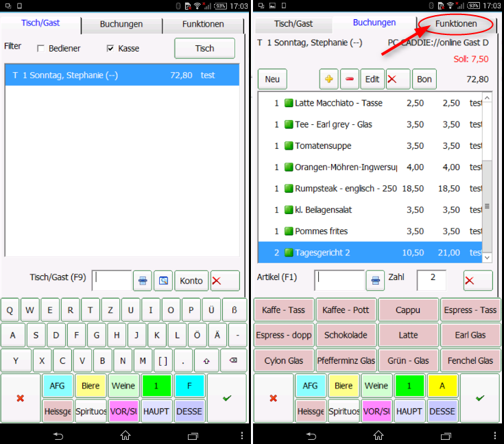Click green checkmark confirm in left screen
The height and width of the screenshot is (444, 504).
point(227,398)
